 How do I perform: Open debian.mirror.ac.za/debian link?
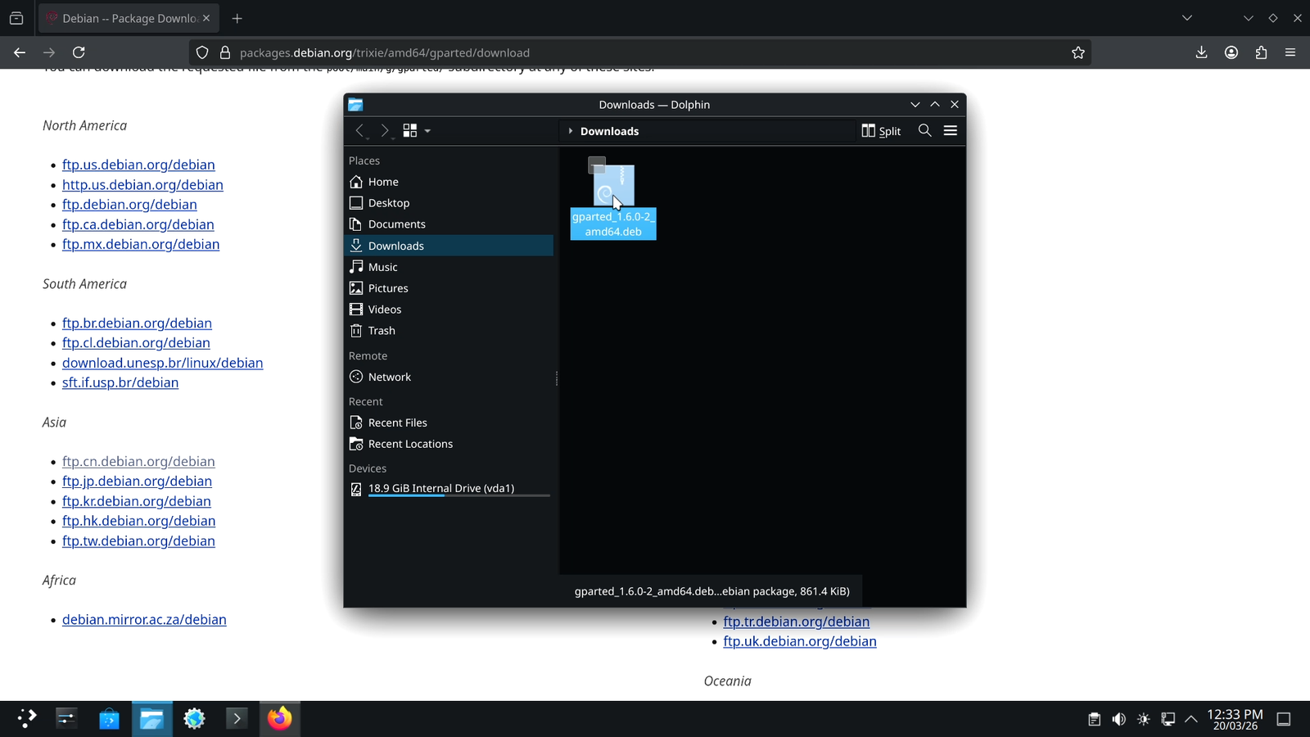click(144, 620)
